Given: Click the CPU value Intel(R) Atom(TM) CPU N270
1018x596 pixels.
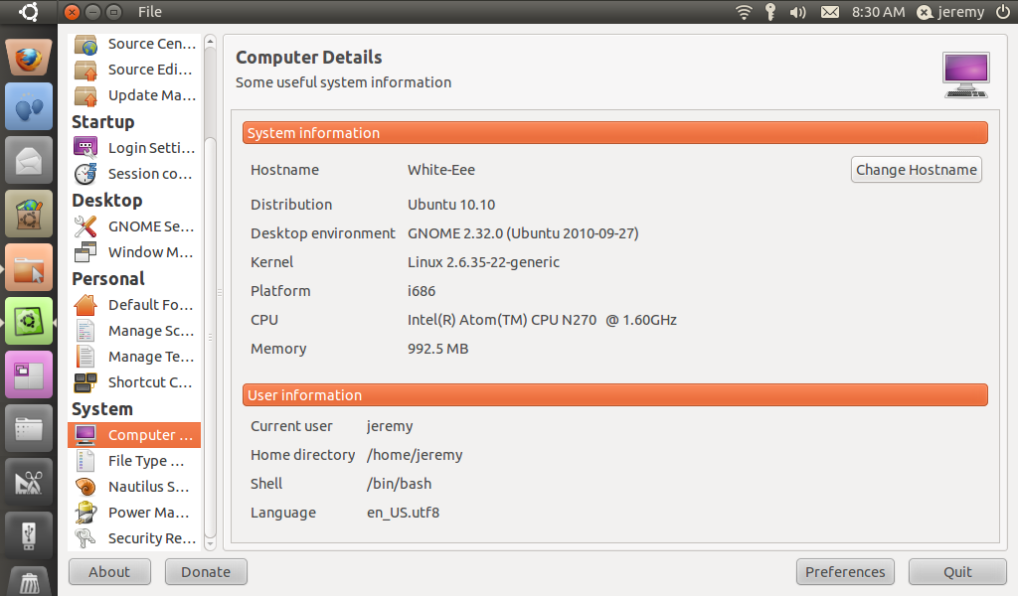Looking at the screenshot, I should [x=542, y=321].
